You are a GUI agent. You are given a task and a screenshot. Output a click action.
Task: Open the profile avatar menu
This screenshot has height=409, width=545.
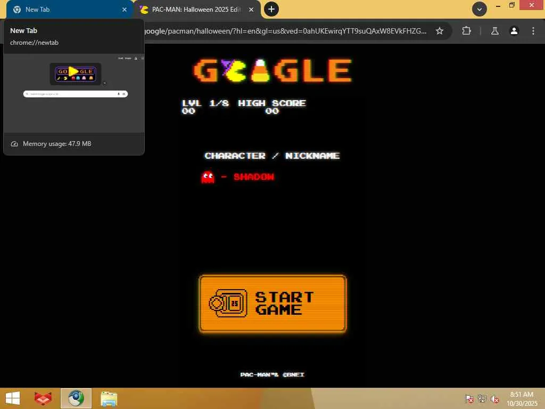point(514,31)
